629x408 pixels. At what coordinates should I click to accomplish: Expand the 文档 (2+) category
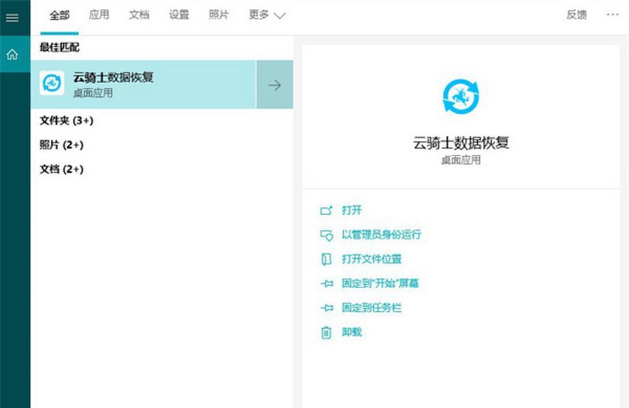click(61, 169)
